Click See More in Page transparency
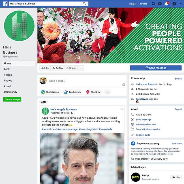Viewport: 184px width, 184px height. [x=177, y=144]
